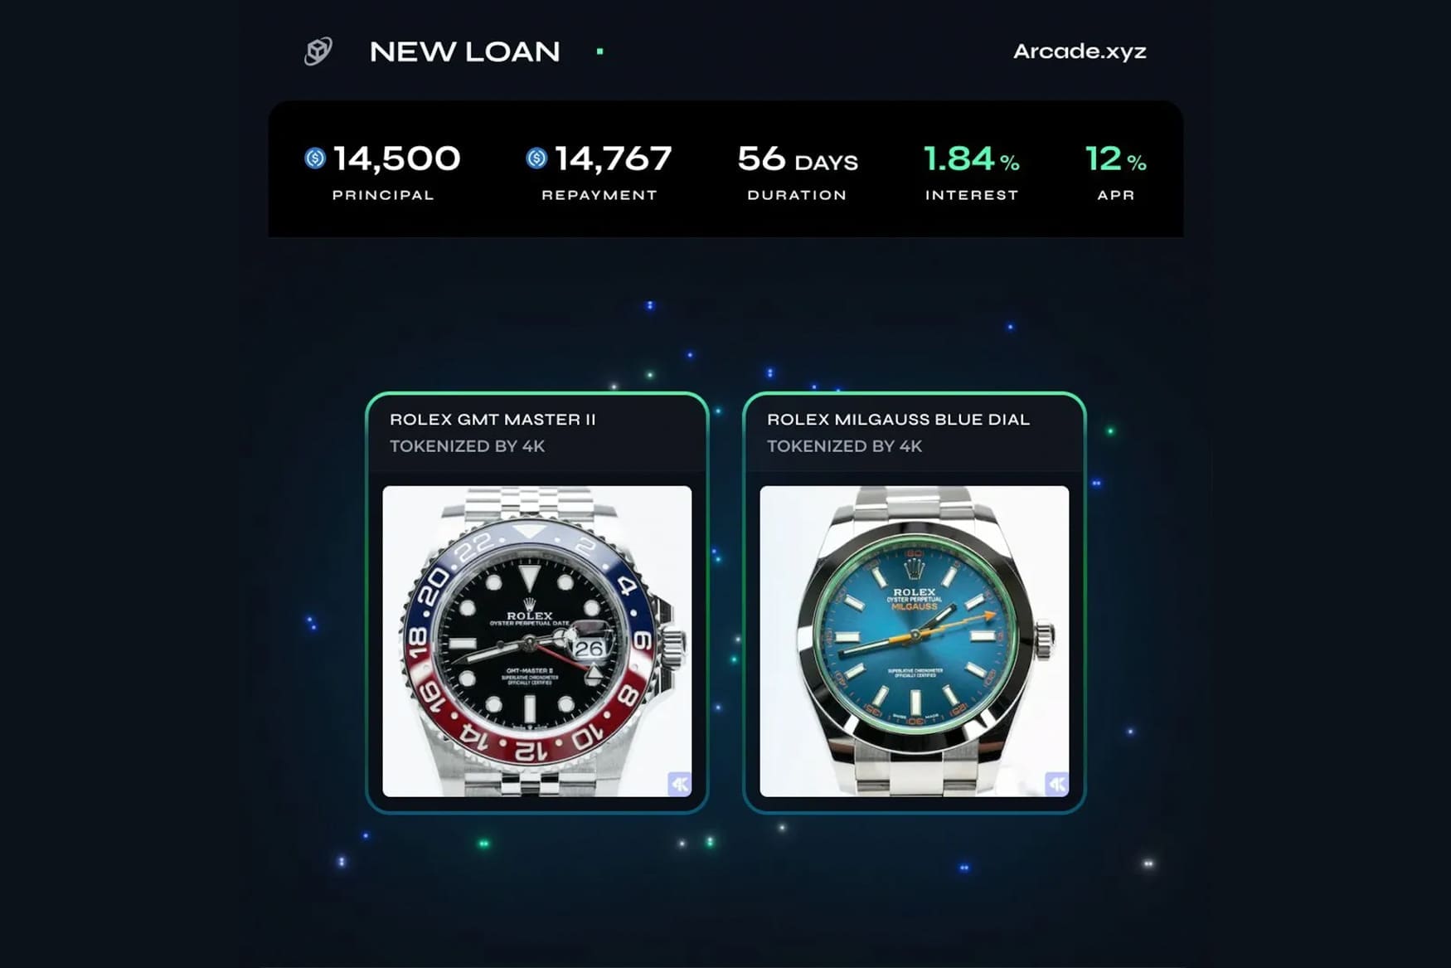Click the USDC coin icon beside 14,767
The height and width of the screenshot is (968, 1451).
pos(536,158)
